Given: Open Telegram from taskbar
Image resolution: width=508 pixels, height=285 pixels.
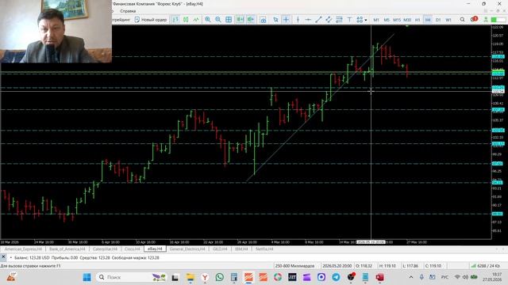Looking at the screenshot, I should point(336,277).
